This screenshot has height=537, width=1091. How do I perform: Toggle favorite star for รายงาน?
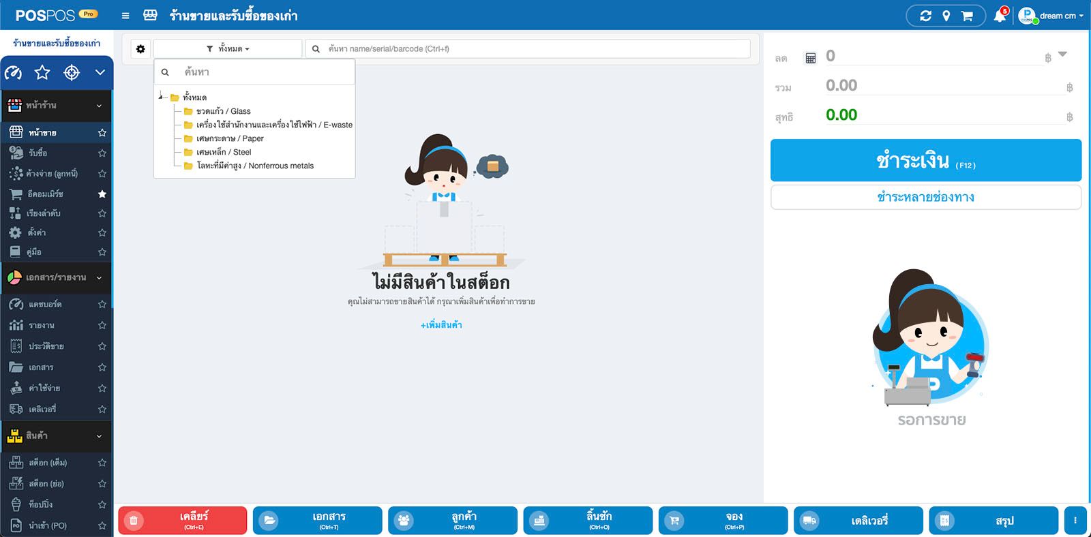click(x=102, y=325)
